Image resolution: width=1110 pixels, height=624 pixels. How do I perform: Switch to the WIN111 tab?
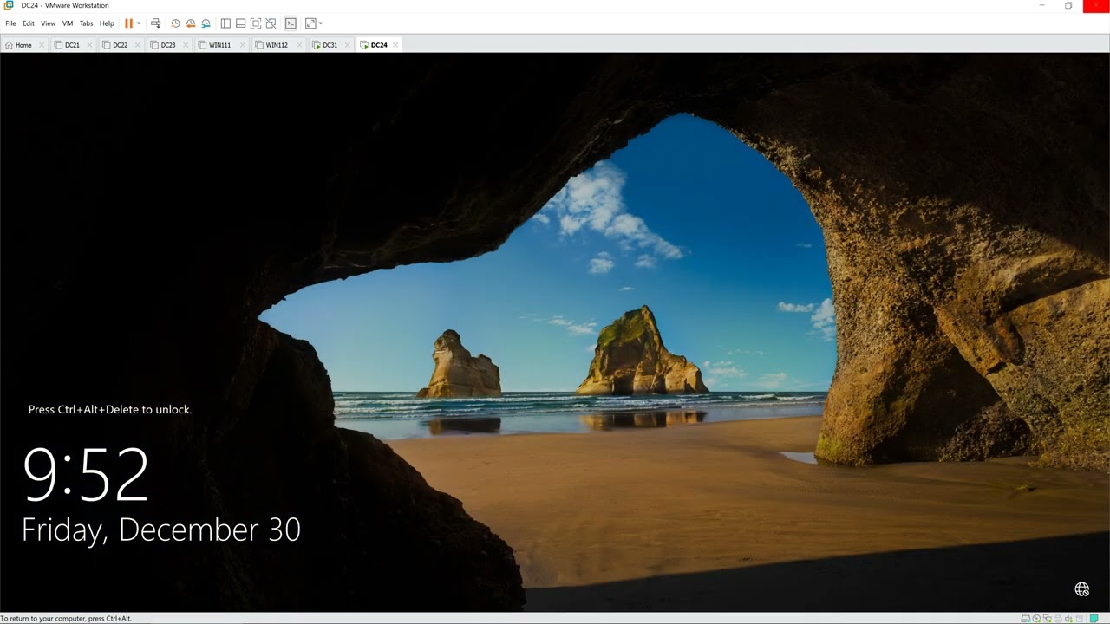(x=219, y=45)
